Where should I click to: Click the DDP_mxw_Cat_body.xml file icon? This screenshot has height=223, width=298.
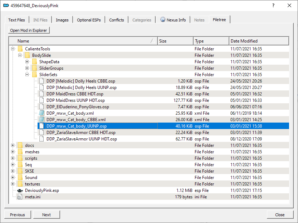(x=41, y=113)
